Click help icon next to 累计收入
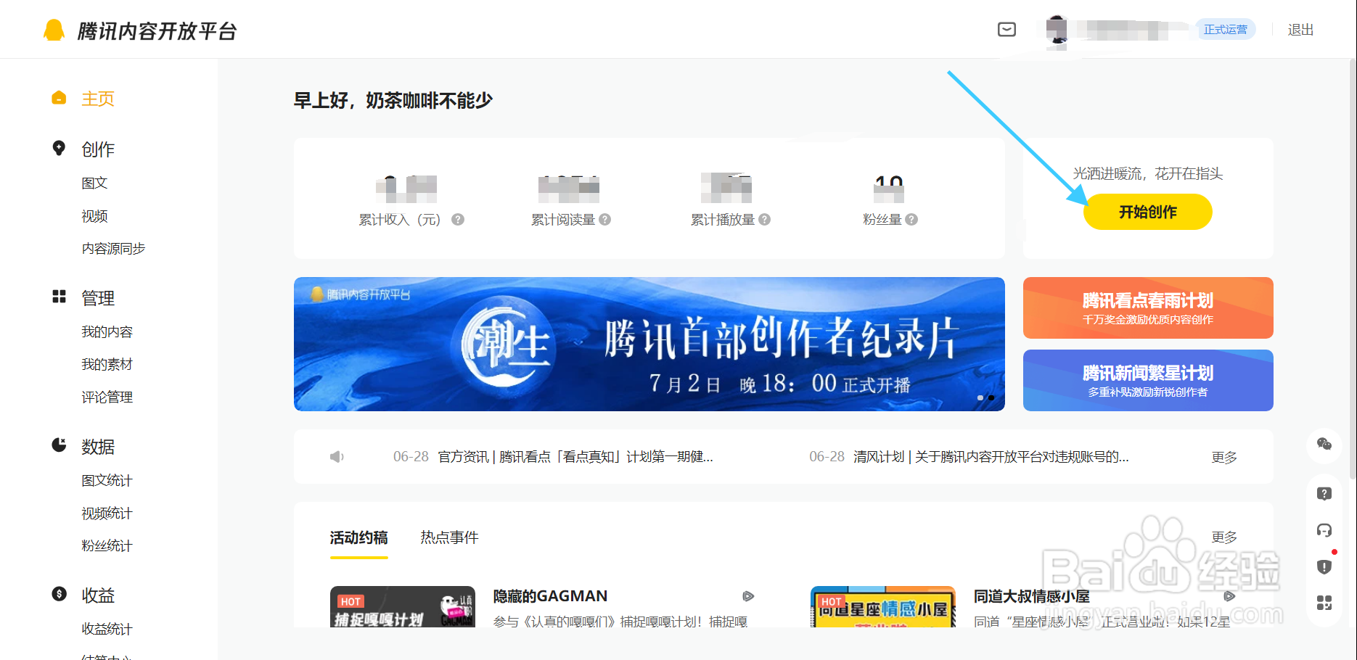1357x660 pixels. click(458, 219)
